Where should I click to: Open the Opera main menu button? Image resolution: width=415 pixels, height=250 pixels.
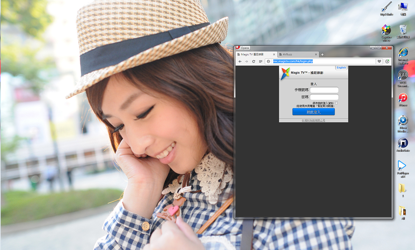pos(242,48)
